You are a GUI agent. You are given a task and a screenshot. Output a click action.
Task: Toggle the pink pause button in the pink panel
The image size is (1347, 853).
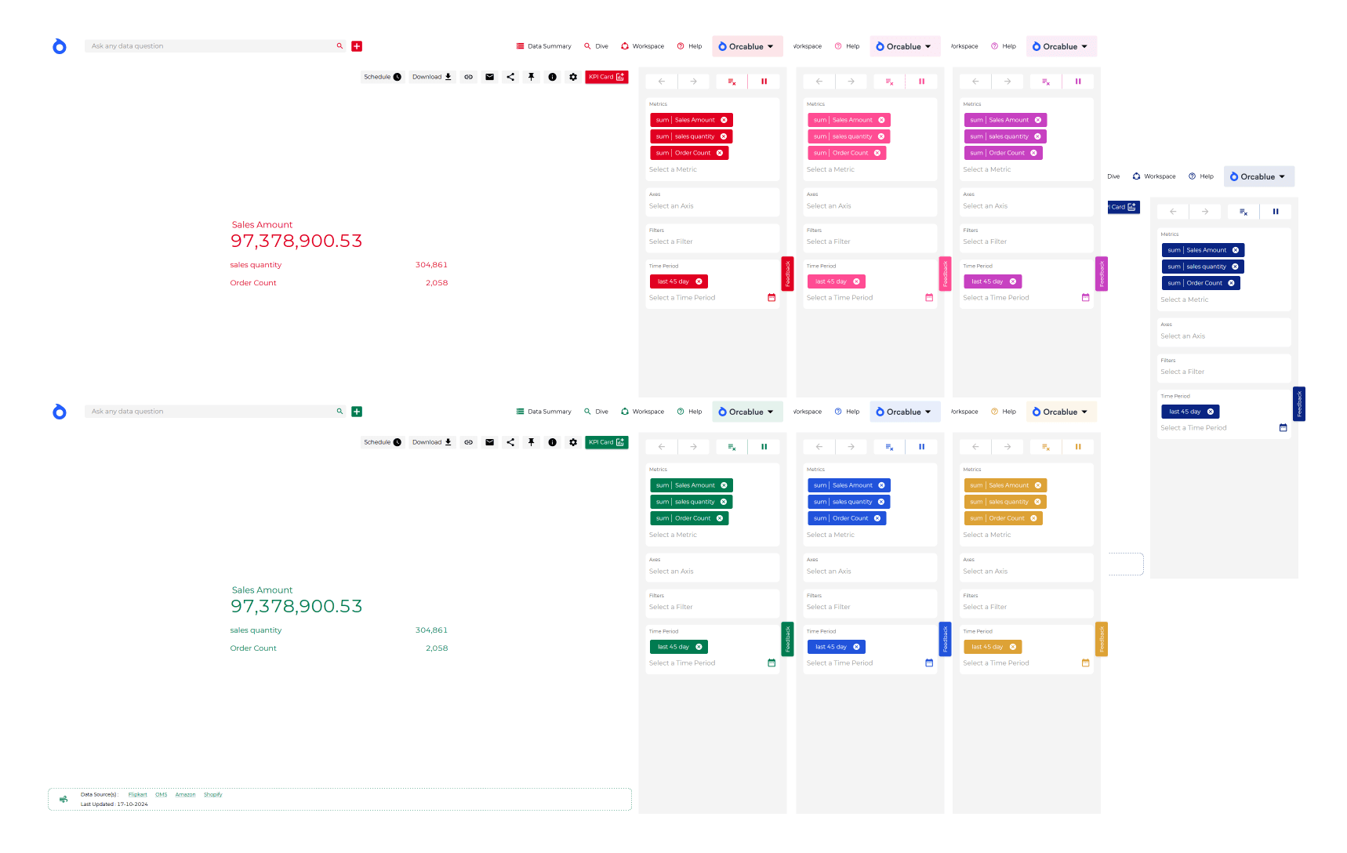tap(921, 82)
